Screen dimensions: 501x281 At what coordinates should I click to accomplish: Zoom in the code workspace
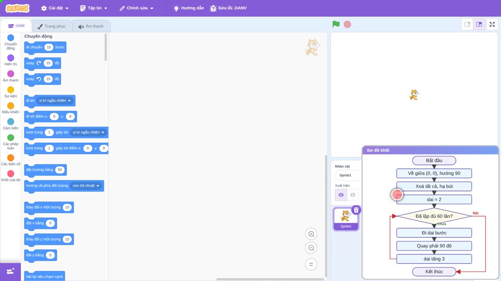[x=311, y=234]
